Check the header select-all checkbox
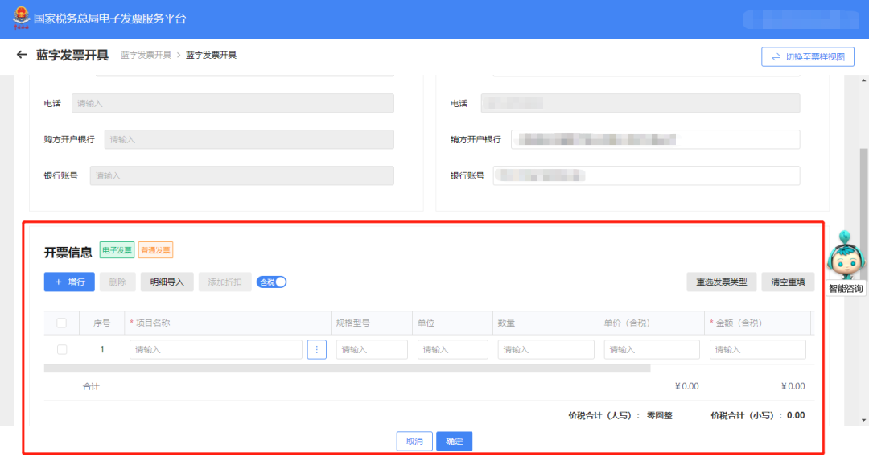The height and width of the screenshot is (457, 869). click(61, 323)
